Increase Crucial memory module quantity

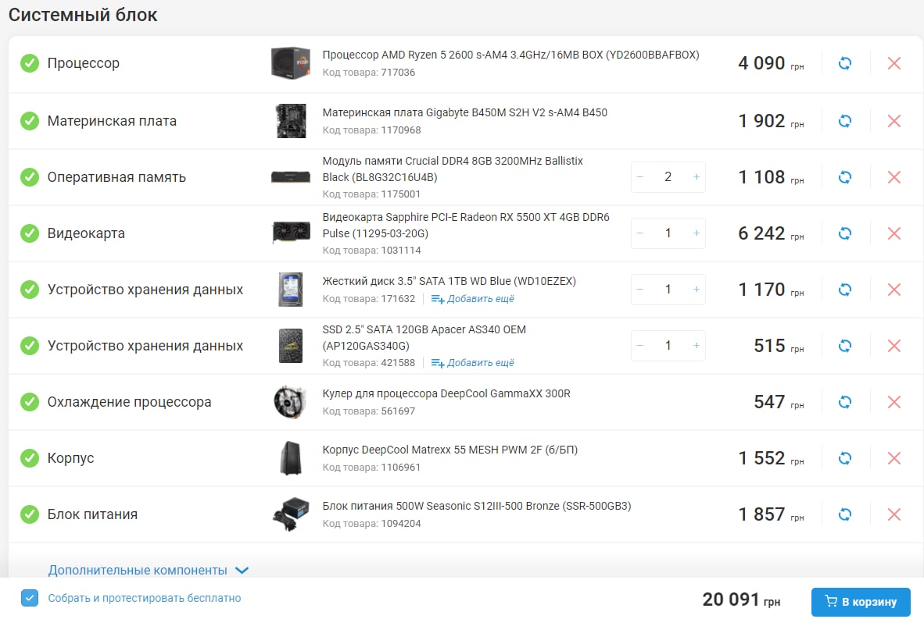(x=696, y=177)
